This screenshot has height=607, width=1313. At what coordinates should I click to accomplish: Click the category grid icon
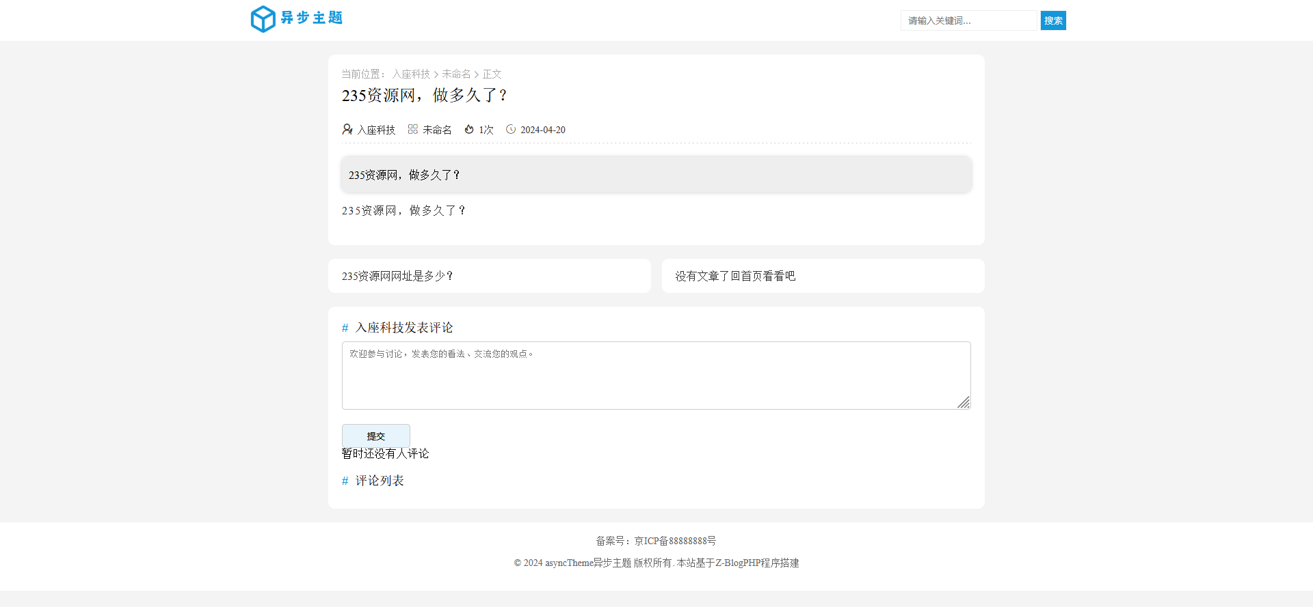[413, 129]
